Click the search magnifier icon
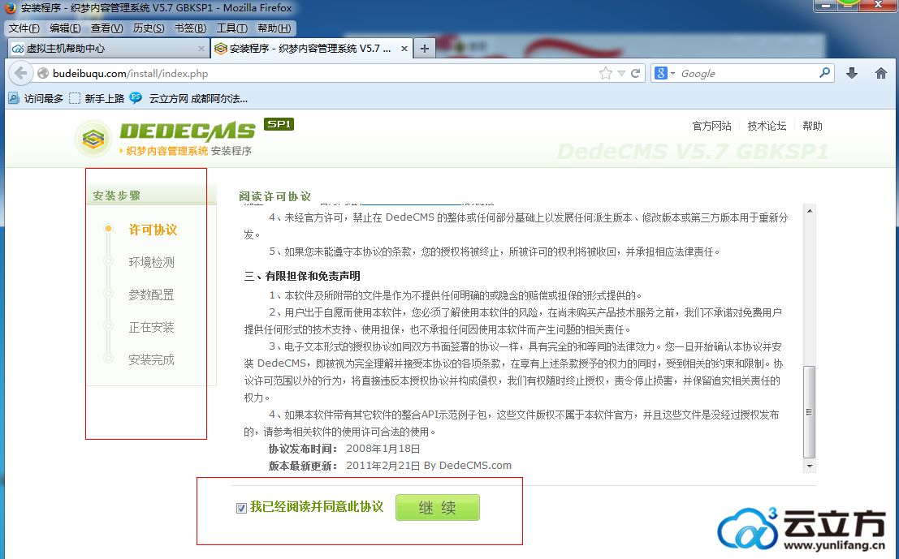 pos(824,73)
